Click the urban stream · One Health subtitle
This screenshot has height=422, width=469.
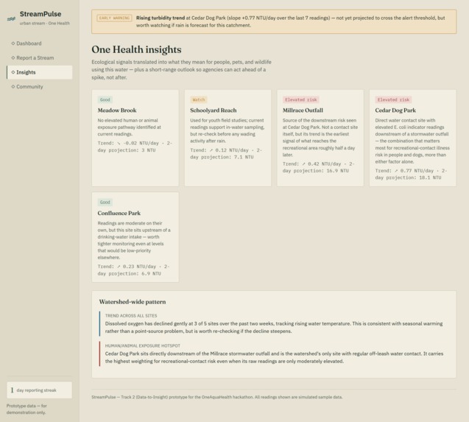pos(45,24)
